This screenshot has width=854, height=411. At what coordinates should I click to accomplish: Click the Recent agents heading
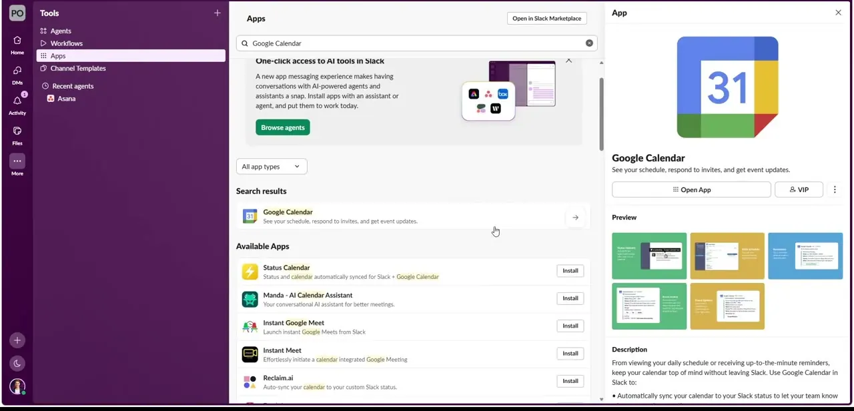(x=73, y=86)
